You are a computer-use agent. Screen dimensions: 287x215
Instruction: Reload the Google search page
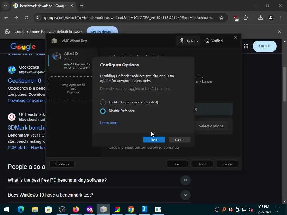tap(26, 18)
